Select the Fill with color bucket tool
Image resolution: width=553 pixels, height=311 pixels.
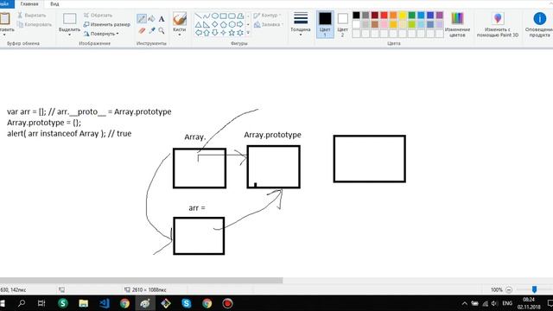pyautogui.click(x=152, y=19)
